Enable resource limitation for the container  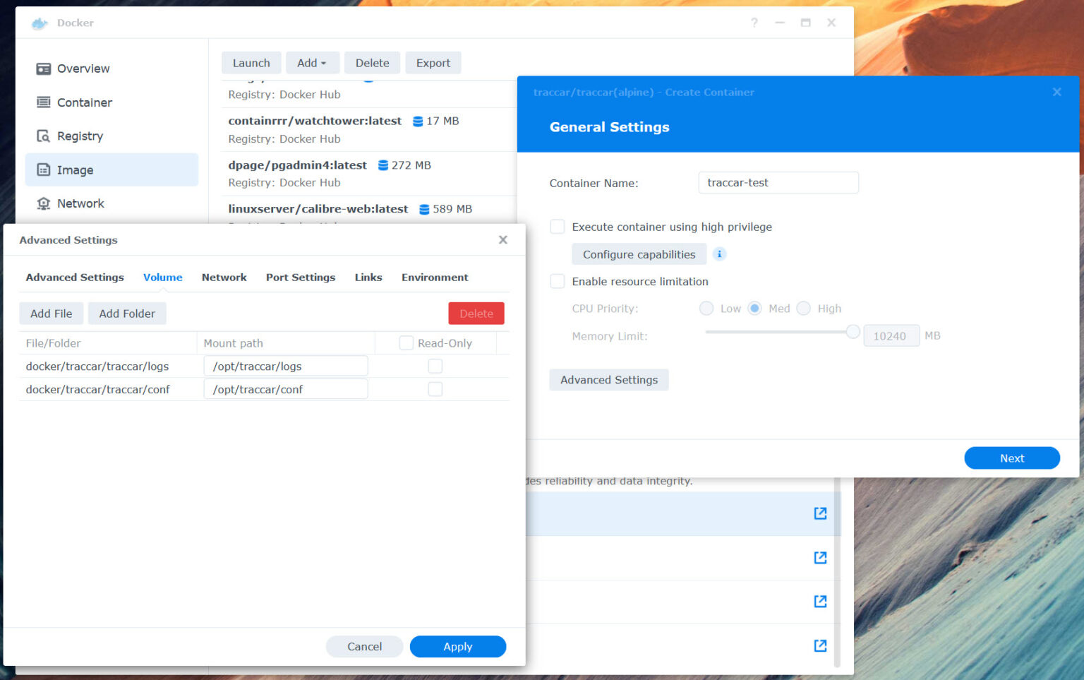(557, 281)
